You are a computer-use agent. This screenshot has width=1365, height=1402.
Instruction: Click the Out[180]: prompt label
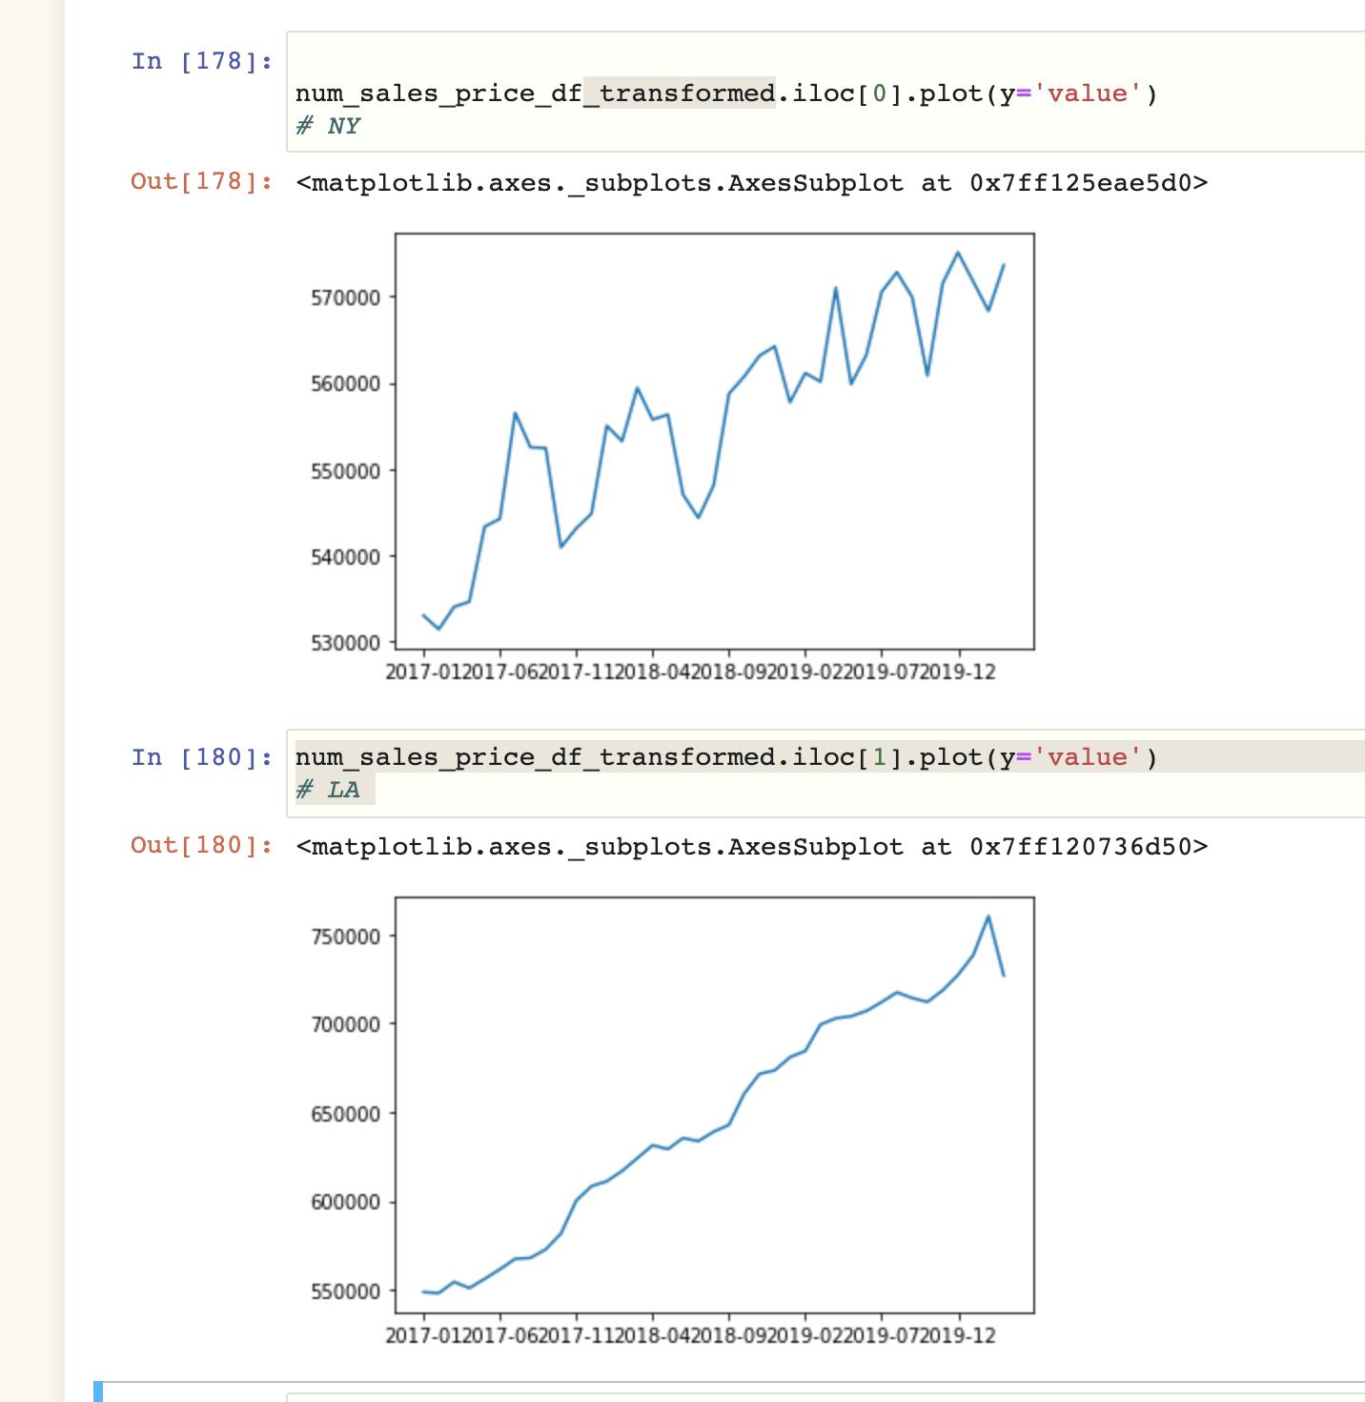click(201, 845)
